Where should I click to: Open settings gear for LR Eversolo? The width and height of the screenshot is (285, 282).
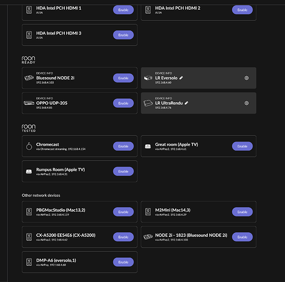click(x=247, y=78)
